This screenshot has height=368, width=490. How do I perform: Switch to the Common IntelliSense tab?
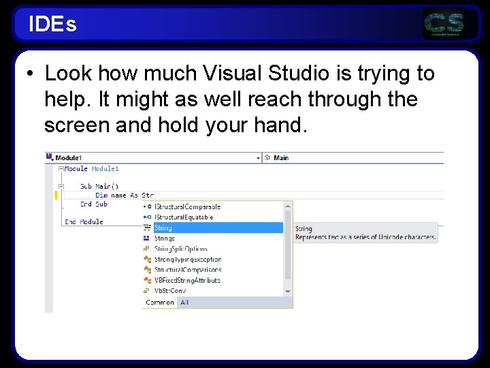(x=160, y=303)
